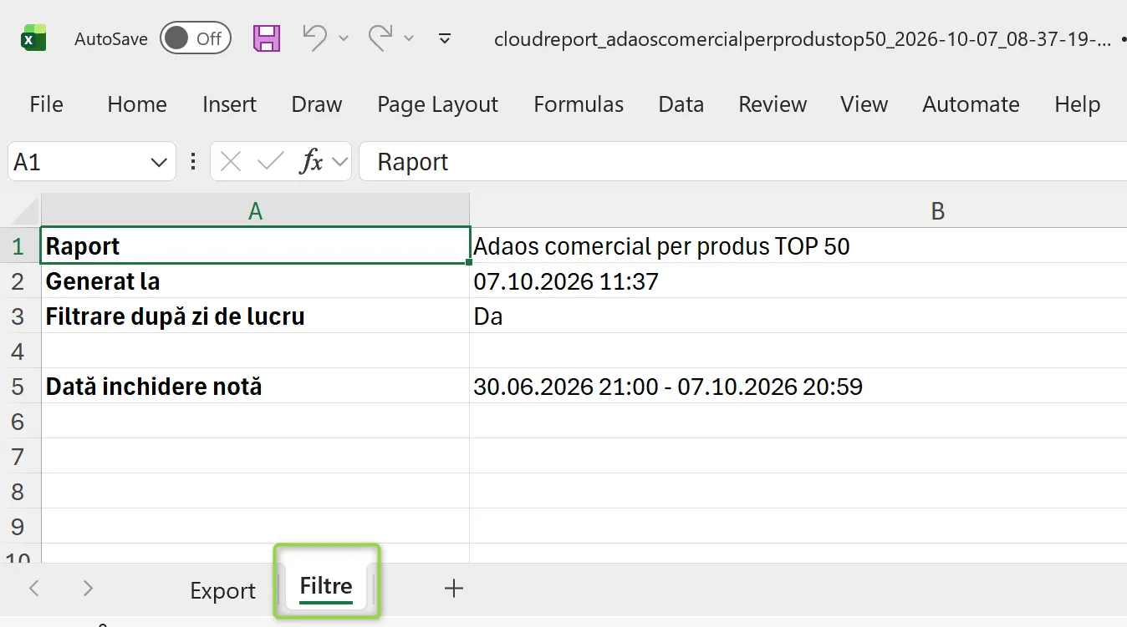
Task: Open Customize Quick Access Toolbar dropdown
Action: pos(445,38)
